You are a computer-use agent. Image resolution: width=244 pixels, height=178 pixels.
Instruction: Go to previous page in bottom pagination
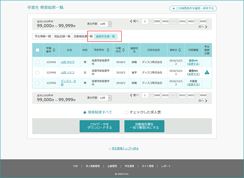[134, 95]
